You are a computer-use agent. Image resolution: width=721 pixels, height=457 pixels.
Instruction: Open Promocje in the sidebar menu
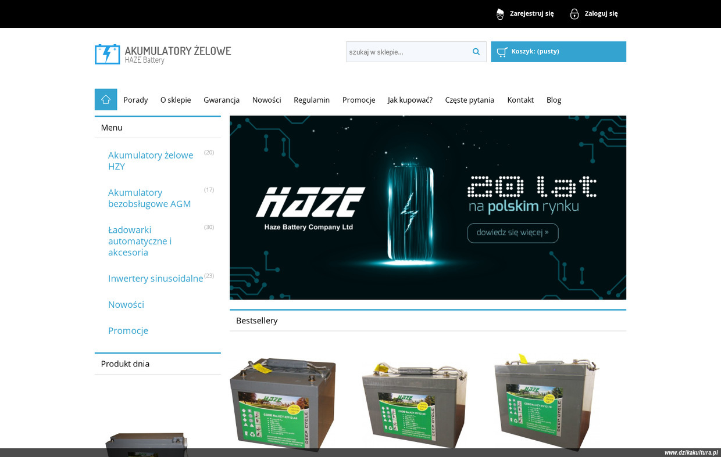pyautogui.click(x=128, y=330)
